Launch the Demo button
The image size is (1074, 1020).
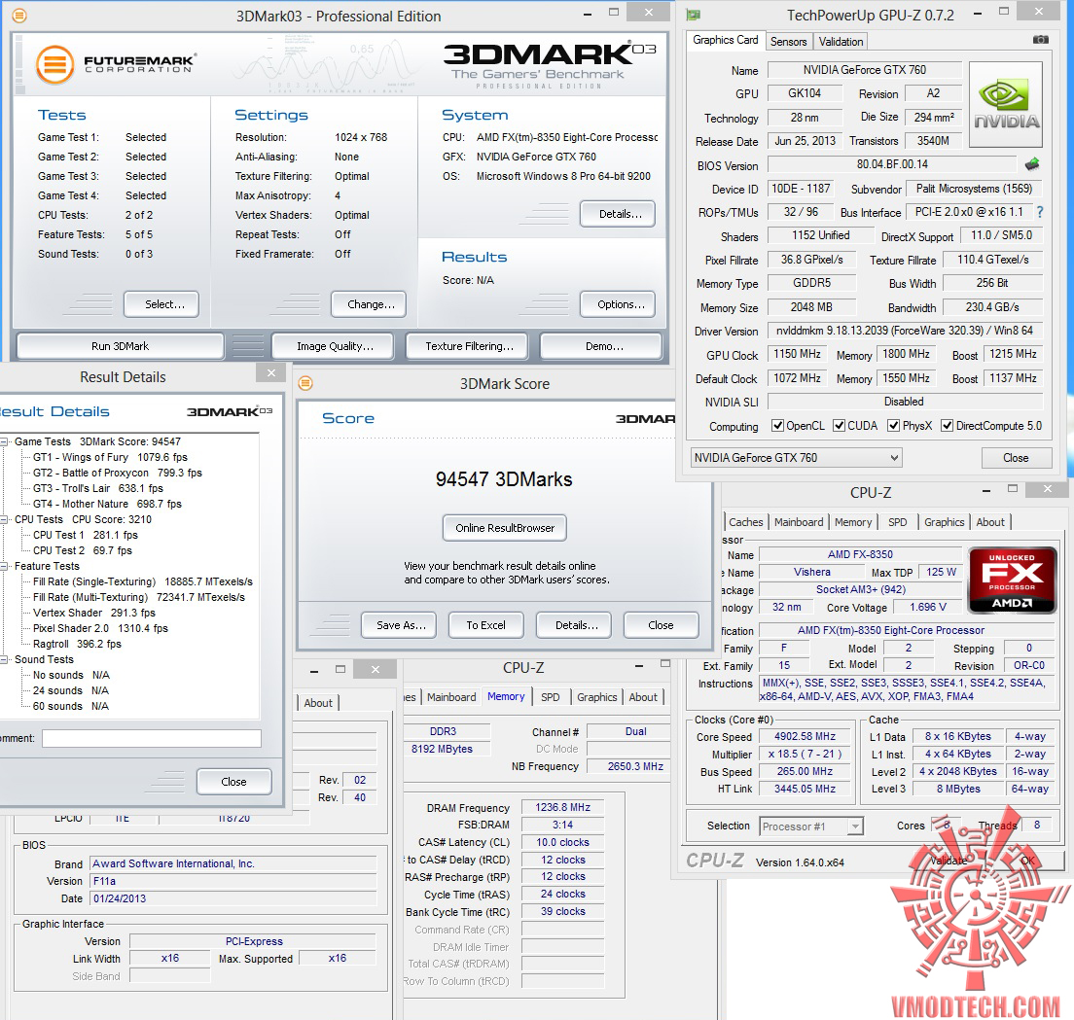[x=601, y=346]
